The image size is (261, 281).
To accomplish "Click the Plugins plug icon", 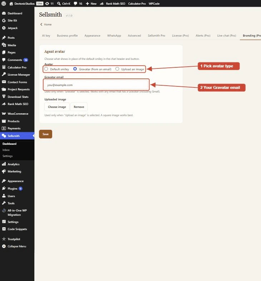I will tap(4, 189).
